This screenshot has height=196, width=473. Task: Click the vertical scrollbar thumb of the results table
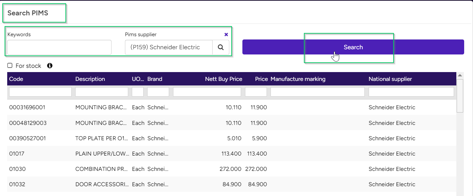tap(460, 96)
